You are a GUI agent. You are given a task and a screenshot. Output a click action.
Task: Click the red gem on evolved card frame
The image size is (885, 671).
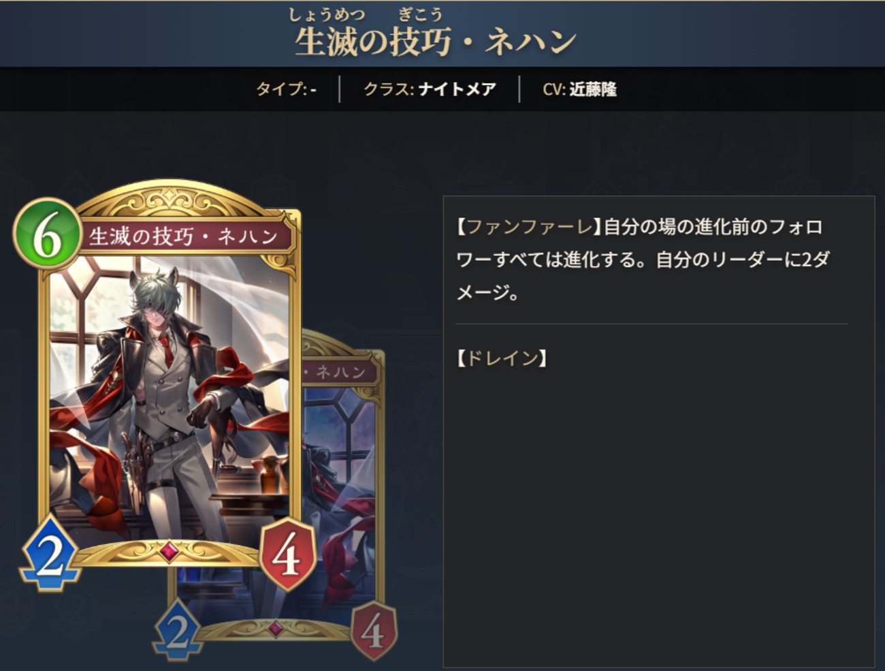(276, 627)
